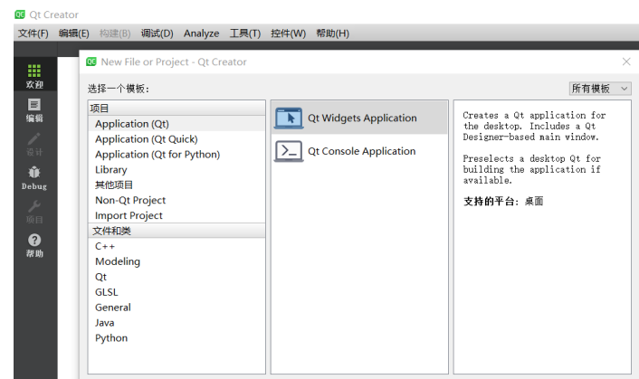Open the 文件(F) menu
The width and height of the screenshot is (639, 379).
pos(33,33)
